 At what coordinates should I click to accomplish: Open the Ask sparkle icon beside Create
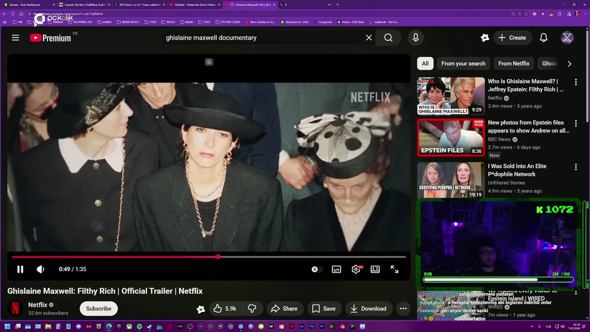(484, 38)
